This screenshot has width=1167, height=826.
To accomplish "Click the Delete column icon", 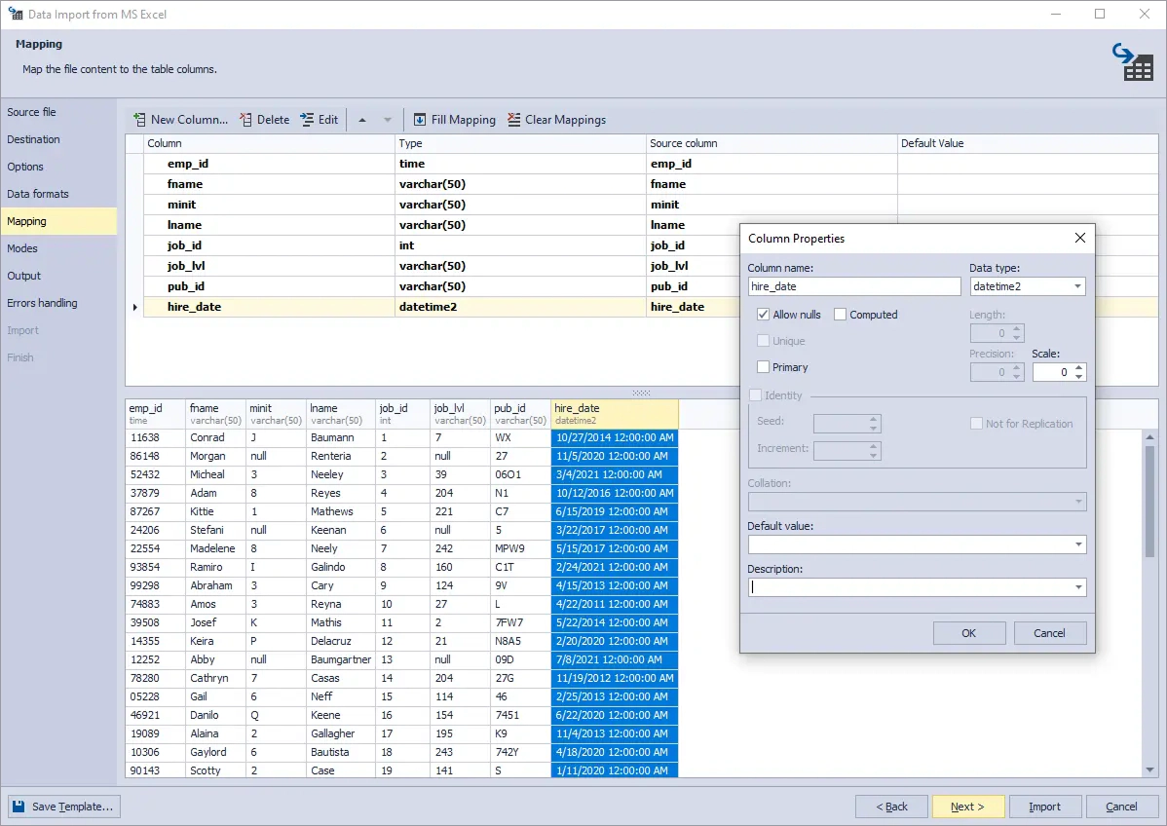I will tap(246, 120).
